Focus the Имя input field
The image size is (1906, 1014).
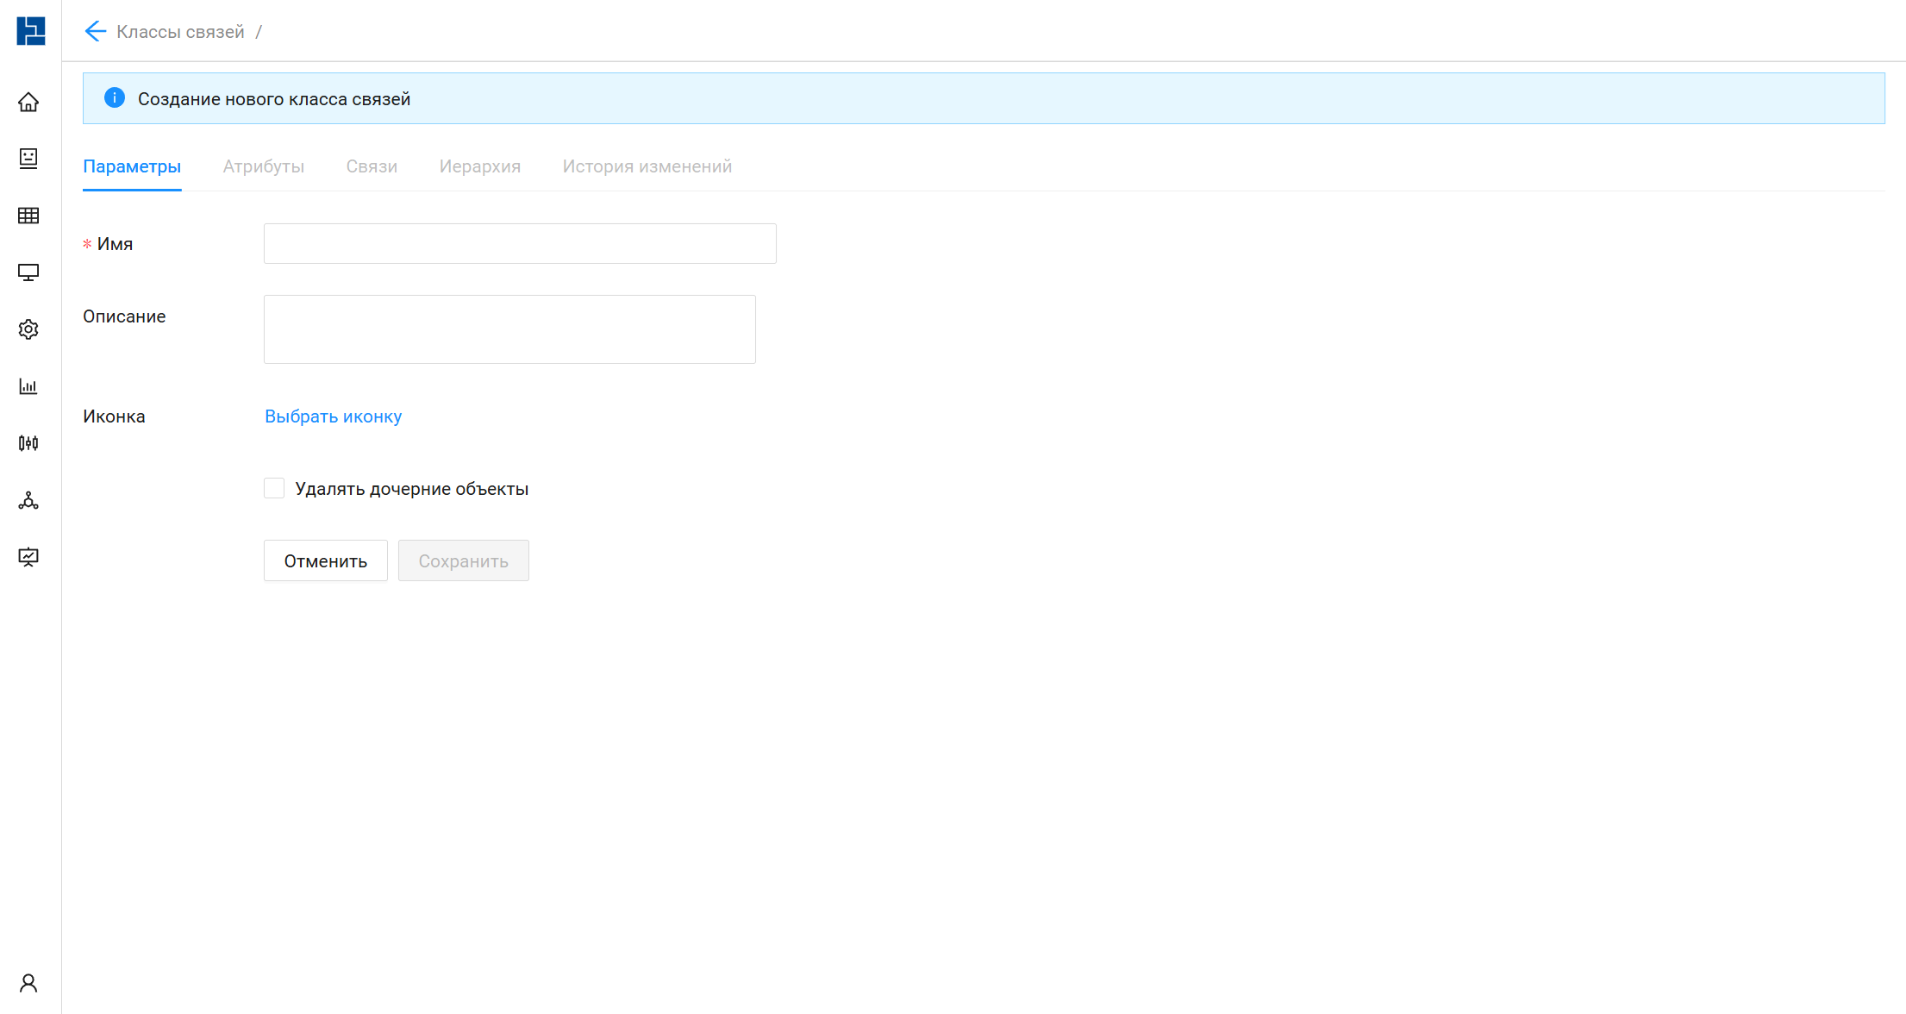(x=520, y=244)
